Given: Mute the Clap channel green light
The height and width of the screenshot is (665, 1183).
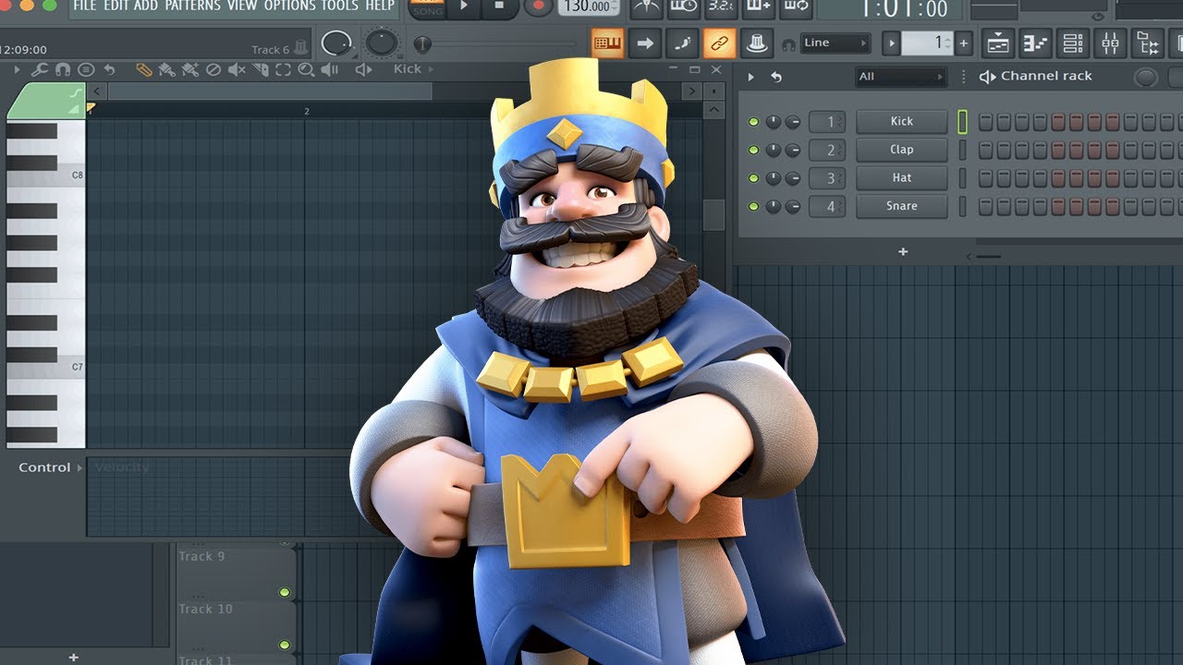Looking at the screenshot, I should click(x=753, y=150).
